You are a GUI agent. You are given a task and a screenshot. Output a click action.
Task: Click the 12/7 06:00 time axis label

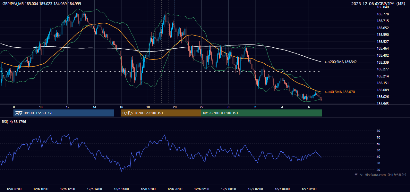(x=309, y=189)
